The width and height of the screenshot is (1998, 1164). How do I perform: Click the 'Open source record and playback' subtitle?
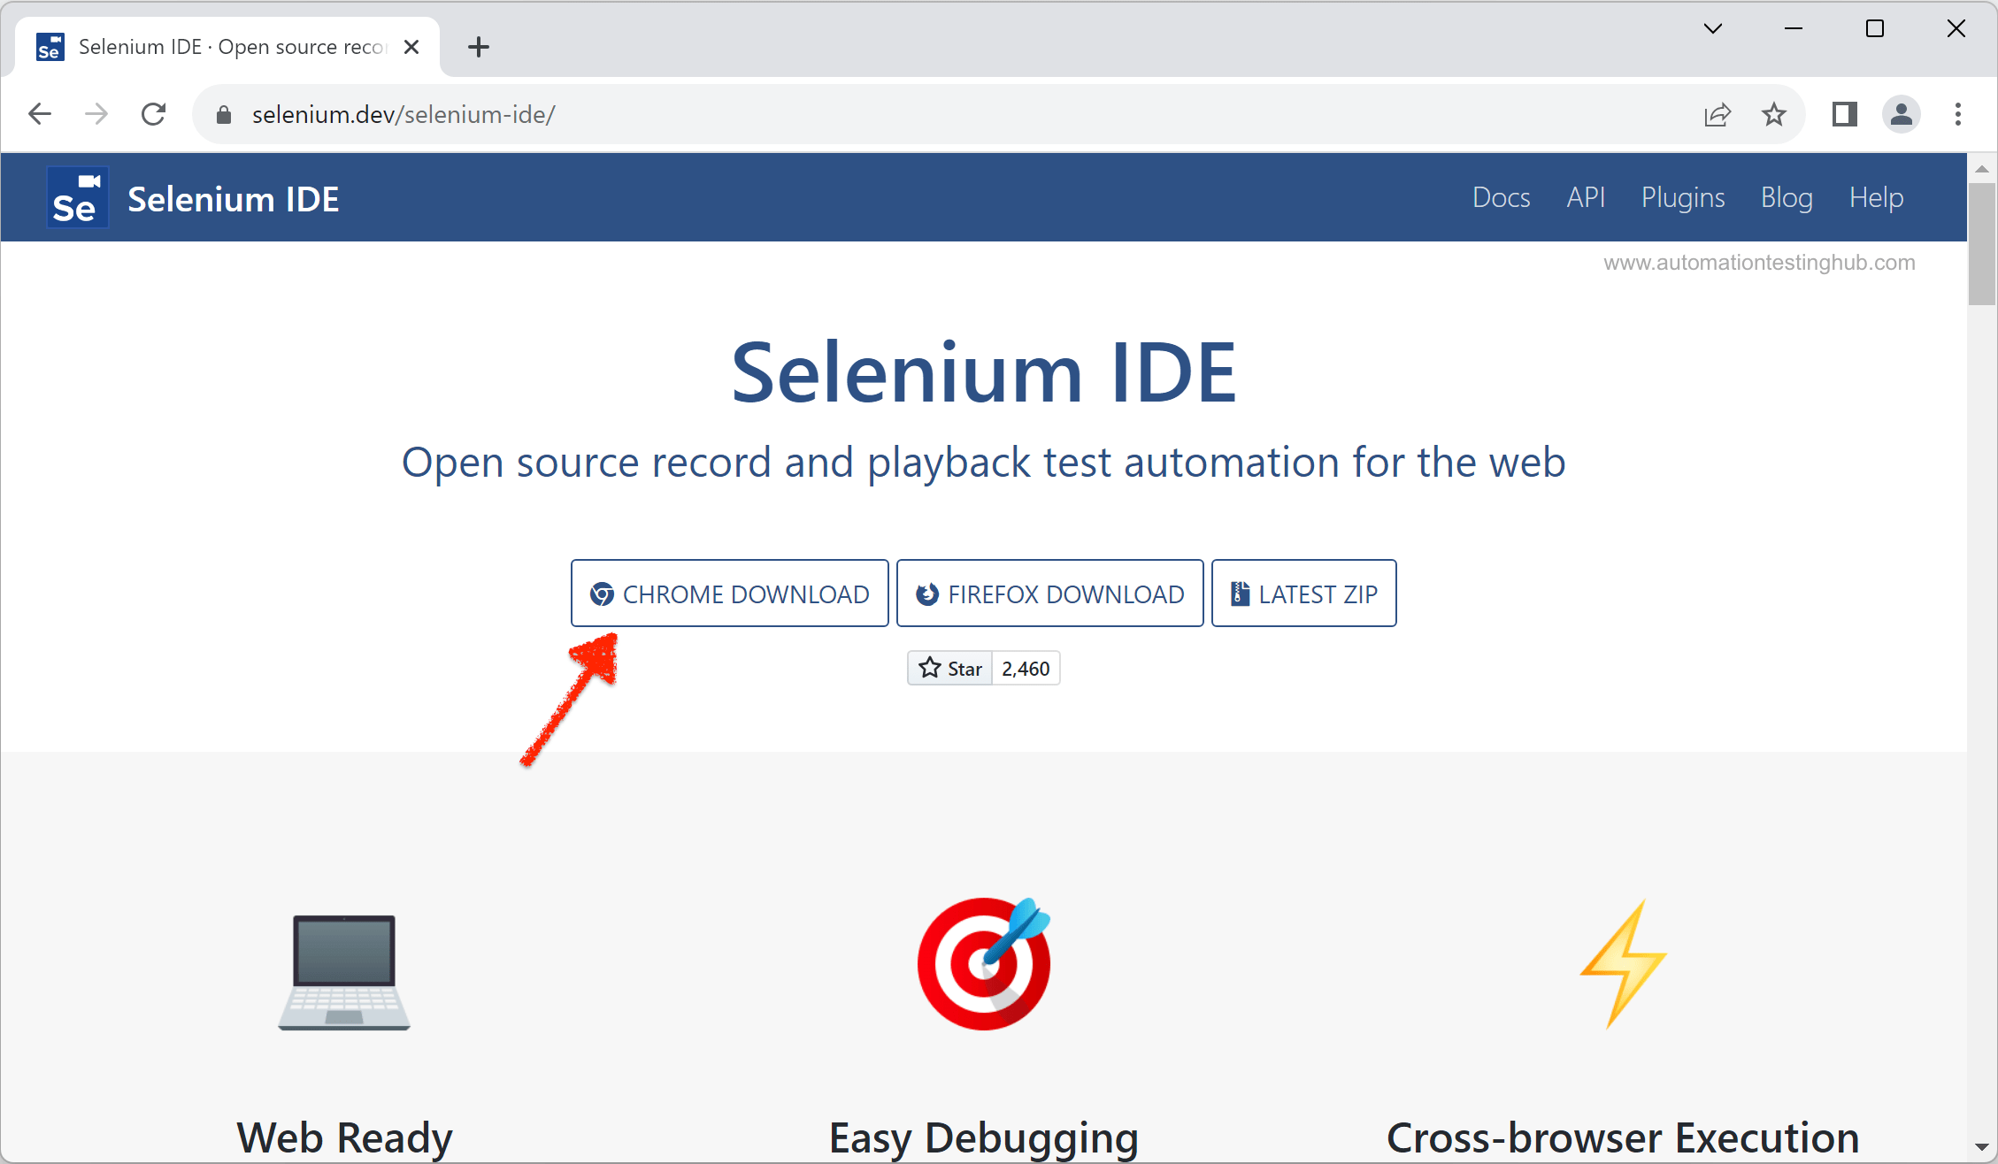coord(984,463)
